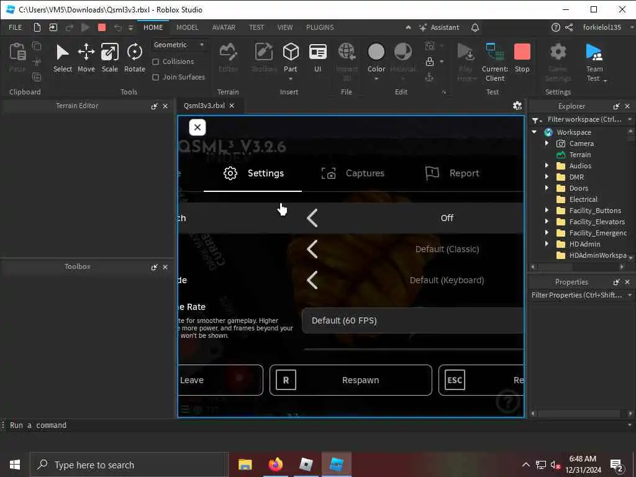Select Camera in the Explorer tree
Viewport: 636px width, 477px height.
click(581, 143)
